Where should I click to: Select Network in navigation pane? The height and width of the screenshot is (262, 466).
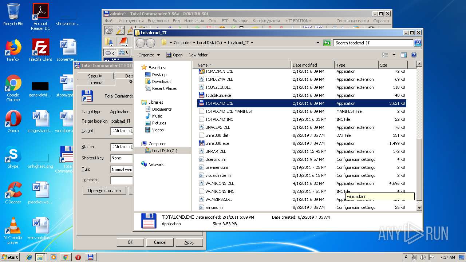156,164
